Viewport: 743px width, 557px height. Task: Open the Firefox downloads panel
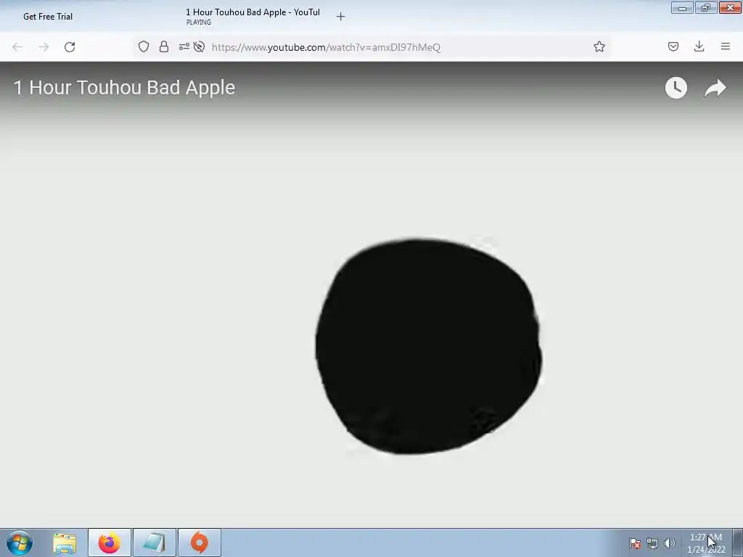[x=699, y=46]
